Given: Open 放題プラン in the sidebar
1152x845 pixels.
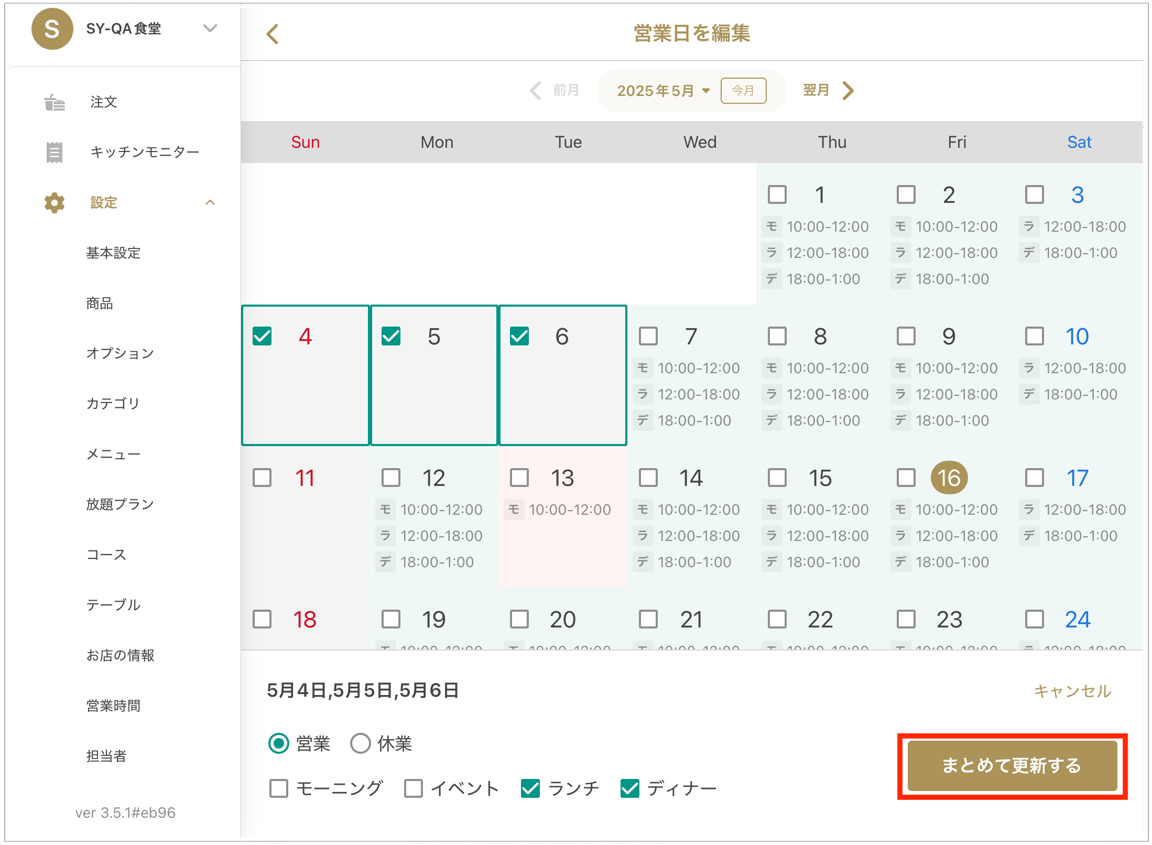Looking at the screenshot, I should click(120, 504).
